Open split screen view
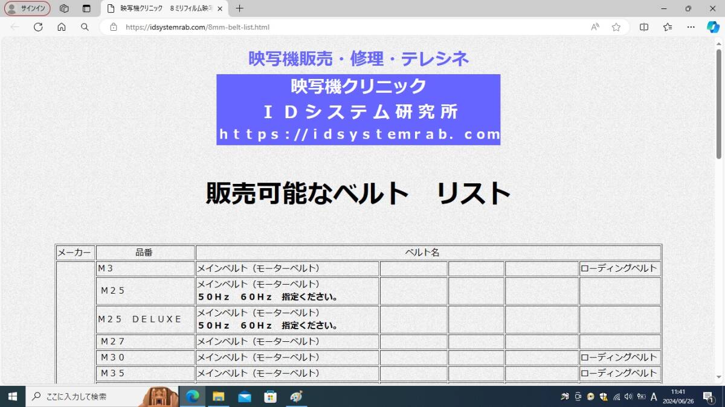 tap(643, 27)
